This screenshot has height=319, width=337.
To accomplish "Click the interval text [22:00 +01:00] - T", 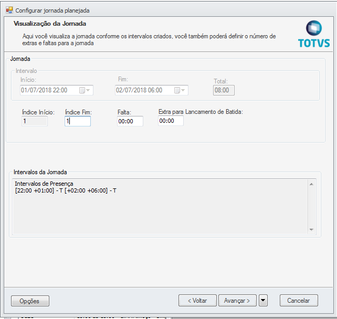I will [38, 190].
